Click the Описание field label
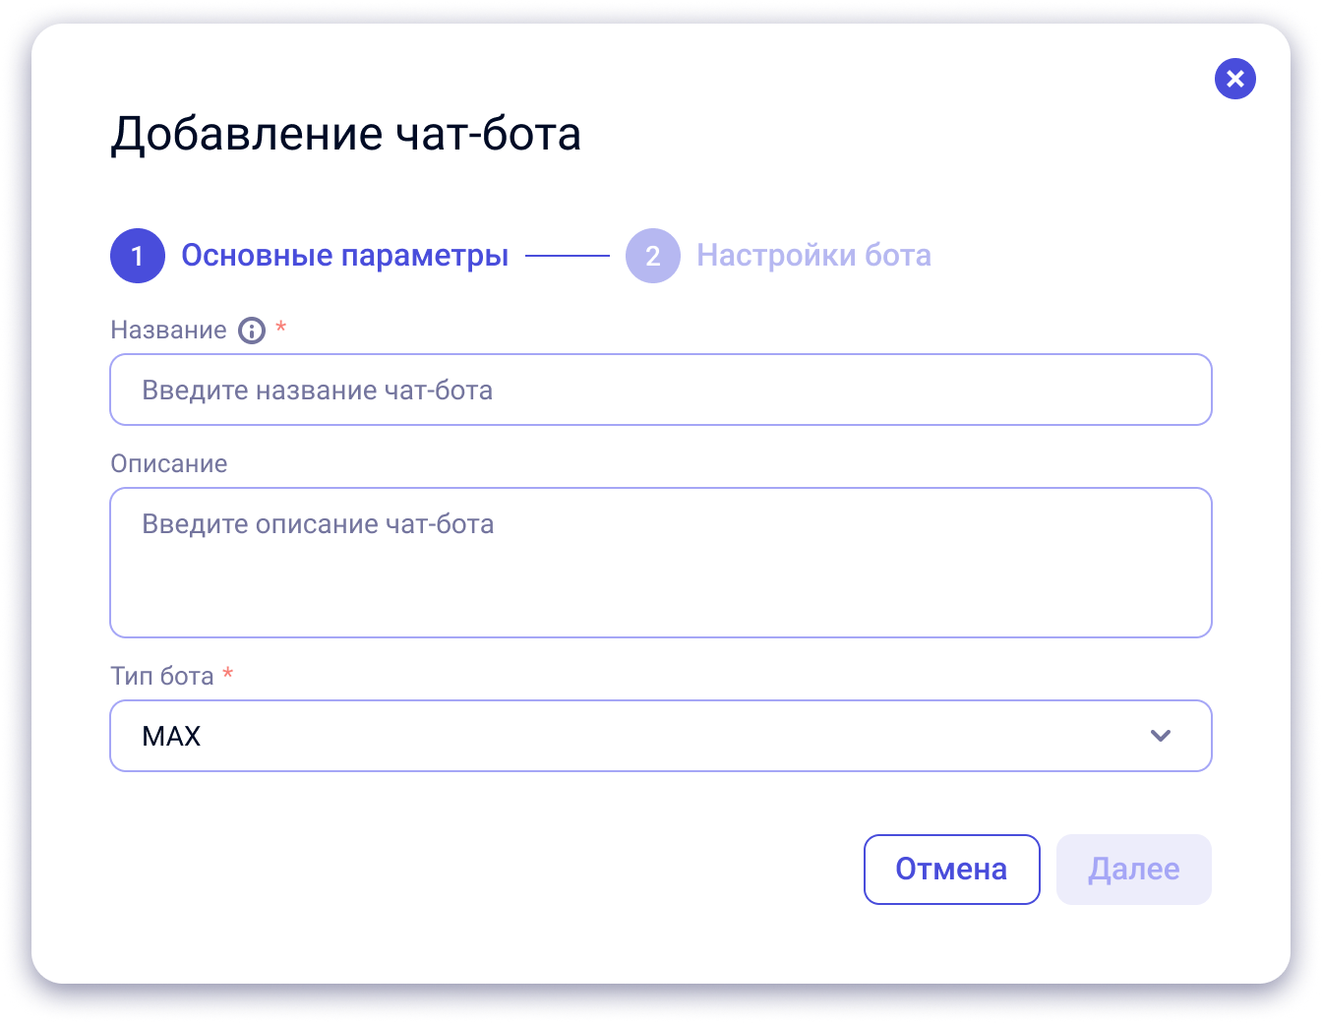The height and width of the screenshot is (1023, 1322). 168,463
